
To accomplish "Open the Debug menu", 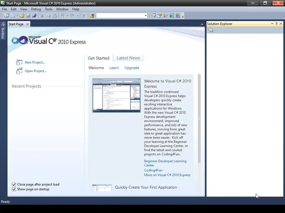I will (36, 9).
